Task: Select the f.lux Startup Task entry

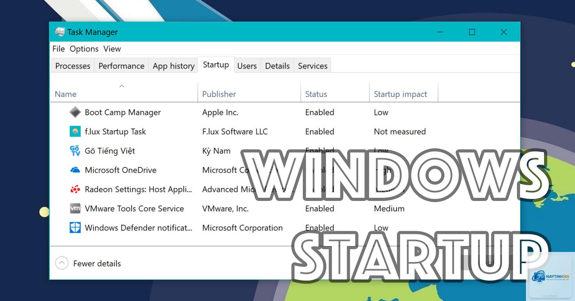Action: coord(115,131)
